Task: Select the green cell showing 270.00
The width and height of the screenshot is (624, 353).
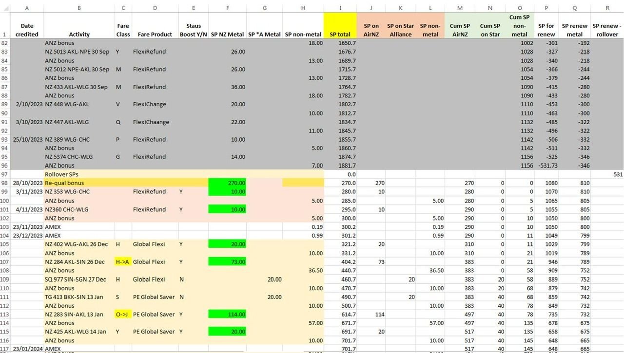Action: [x=227, y=183]
